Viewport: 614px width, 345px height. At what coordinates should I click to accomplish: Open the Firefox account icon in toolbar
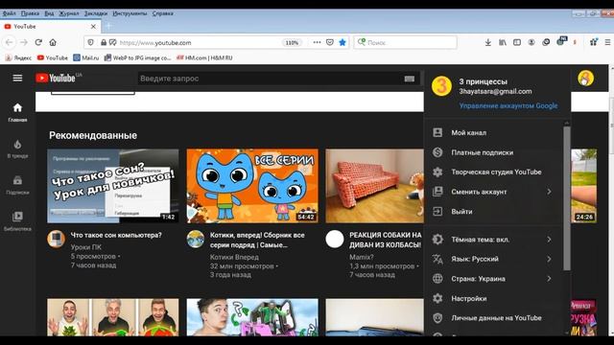point(531,42)
